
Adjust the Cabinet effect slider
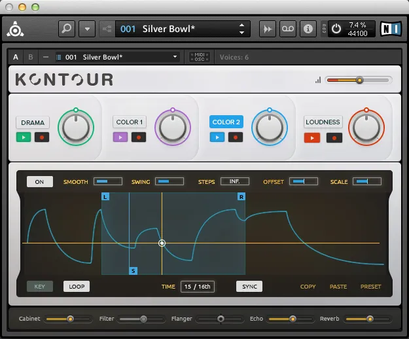point(68,319)
